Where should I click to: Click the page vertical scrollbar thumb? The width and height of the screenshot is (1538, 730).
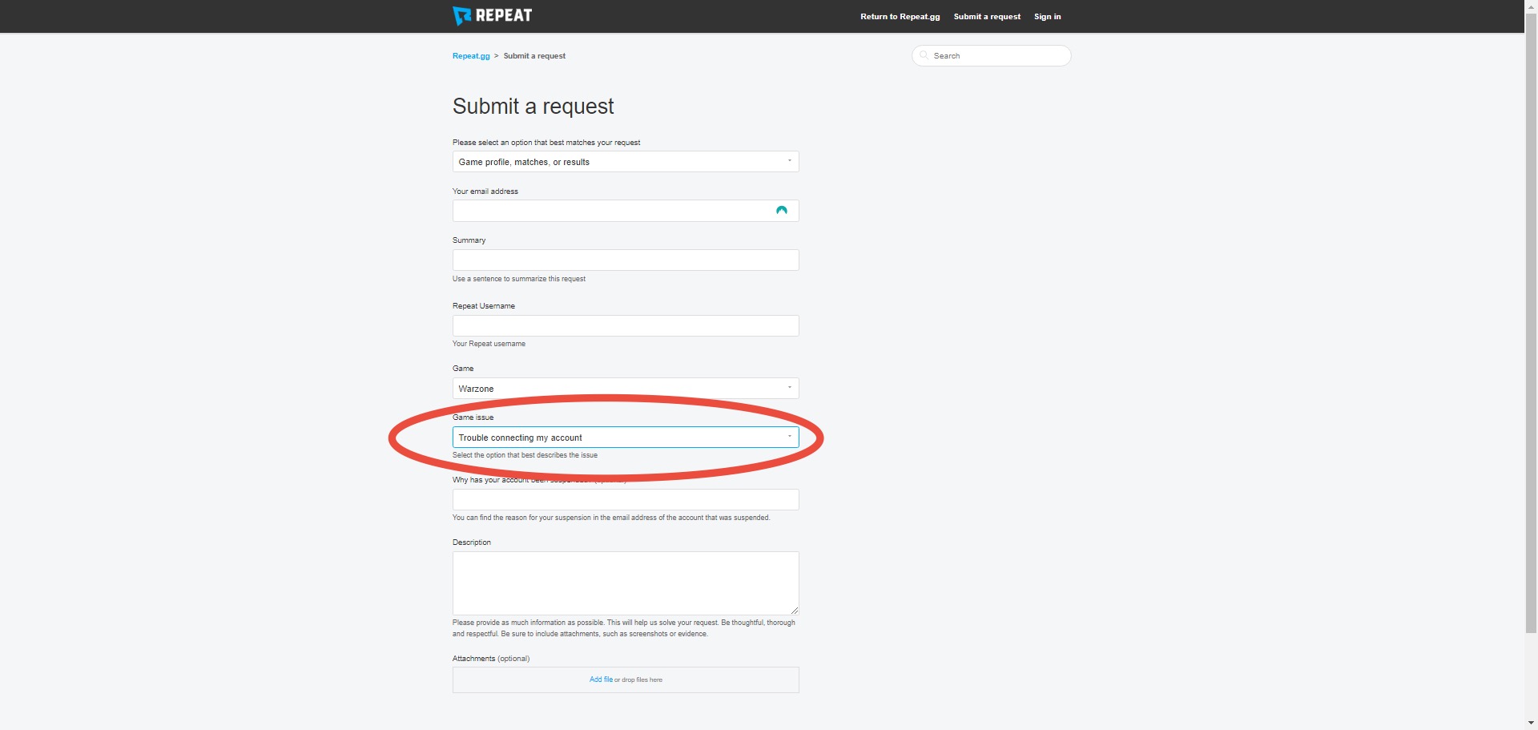tap(1531, 321)
